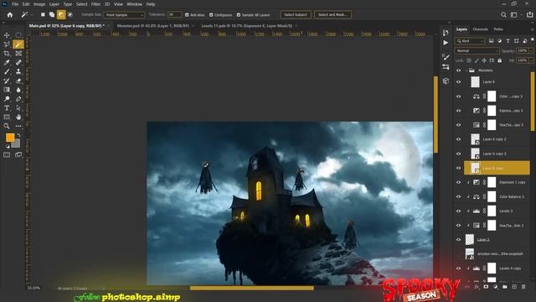Select the Healing Brush tool
The image size is (536, 302).
coord(18,62)
